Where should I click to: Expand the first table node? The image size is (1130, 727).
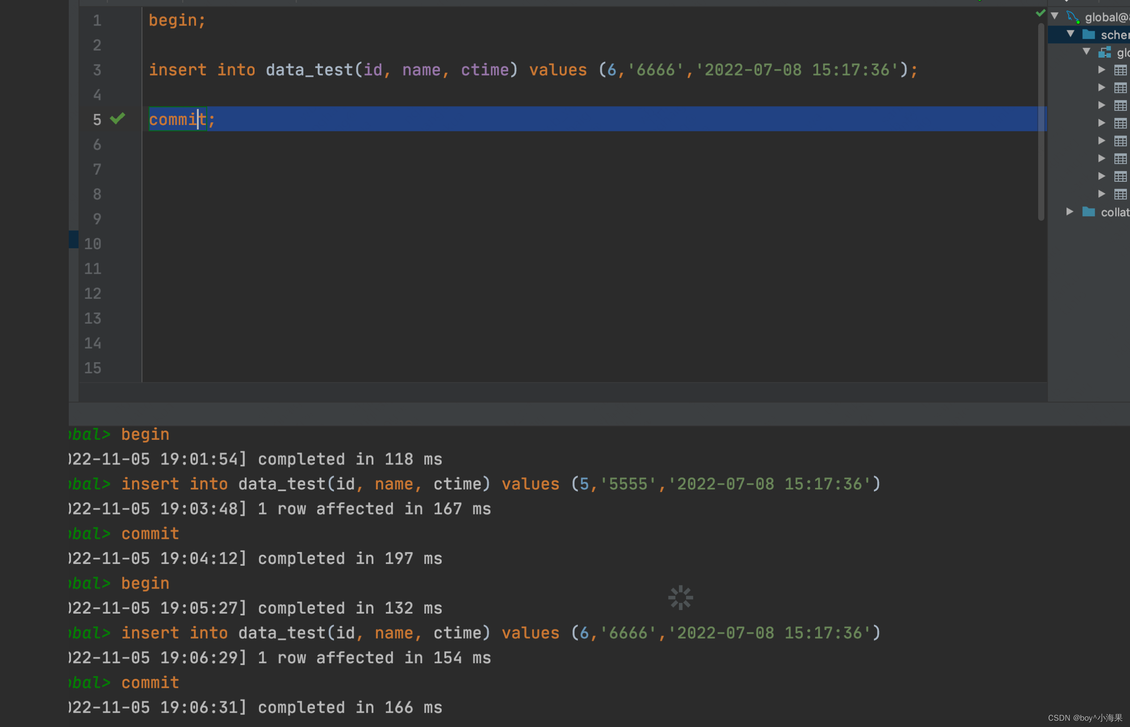pyautogui.click(x=1101, y=70)
